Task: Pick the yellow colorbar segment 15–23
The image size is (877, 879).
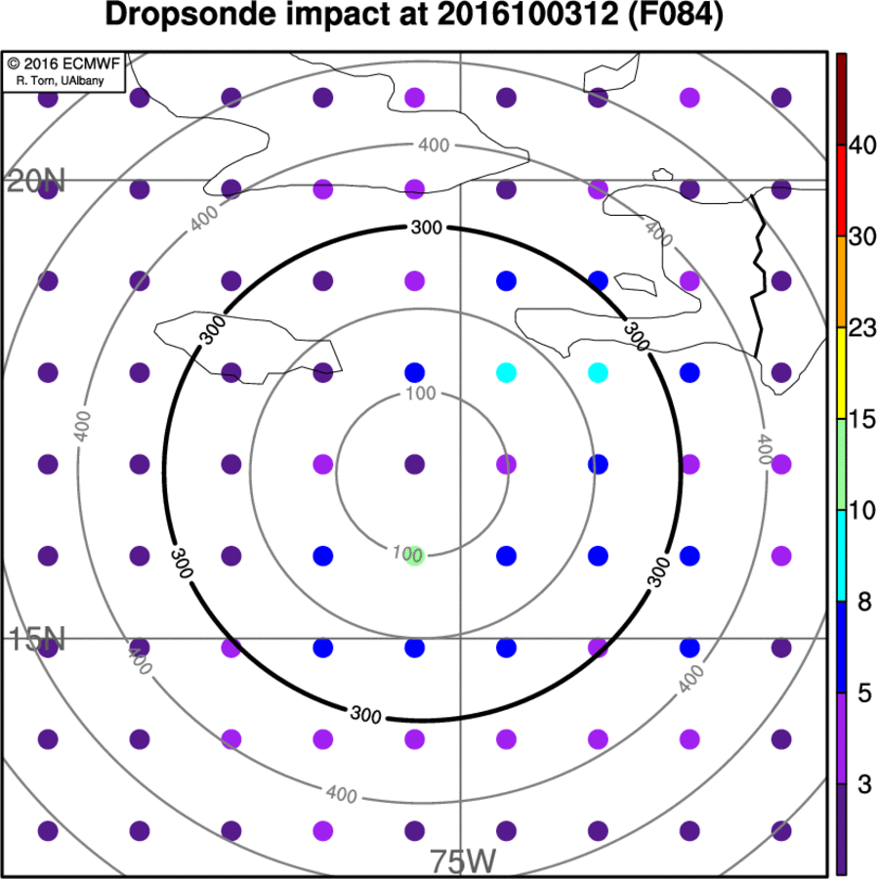Action: pos(841,373)
